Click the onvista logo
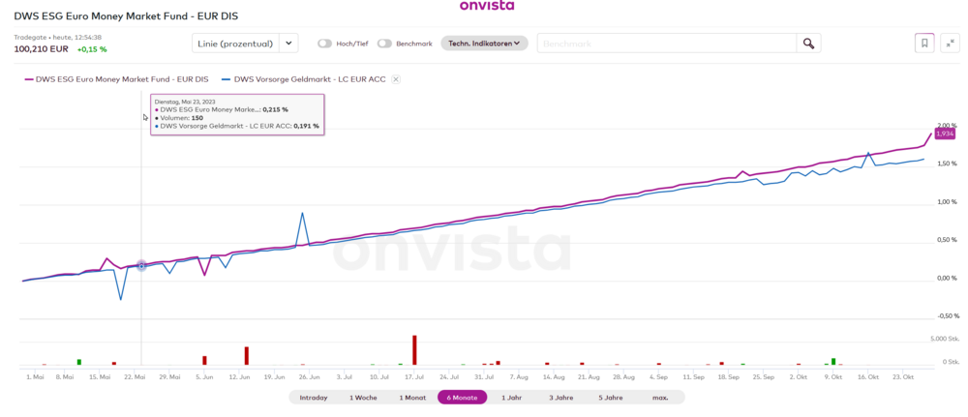 tap(487, 6)
